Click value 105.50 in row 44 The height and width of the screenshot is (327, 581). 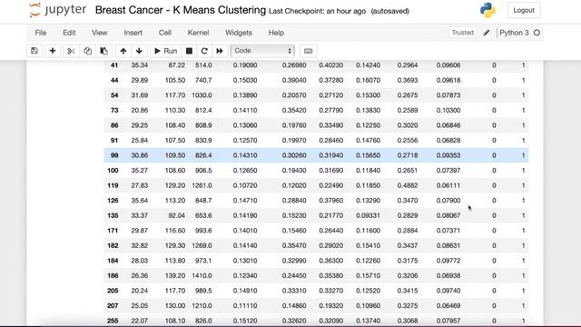(x=175, y=80)
